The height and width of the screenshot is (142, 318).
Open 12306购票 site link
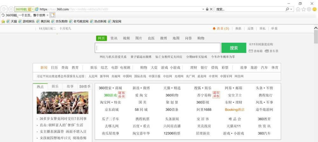[x=172, y=133]
